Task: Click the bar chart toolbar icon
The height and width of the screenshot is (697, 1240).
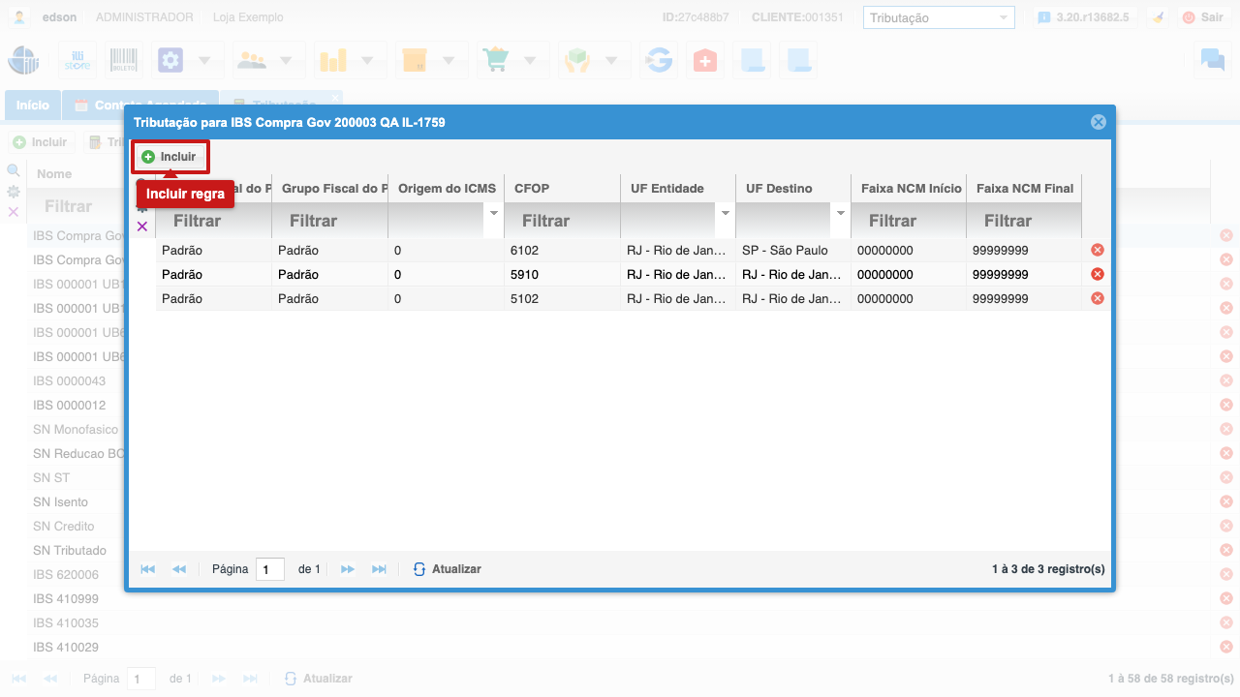Action: tap(333, 60)
